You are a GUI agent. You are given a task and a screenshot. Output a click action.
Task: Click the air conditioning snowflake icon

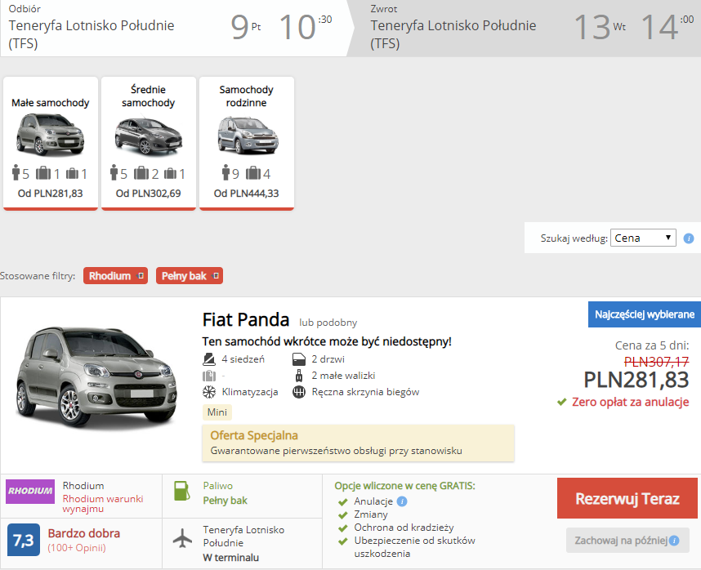pos(209,392)
